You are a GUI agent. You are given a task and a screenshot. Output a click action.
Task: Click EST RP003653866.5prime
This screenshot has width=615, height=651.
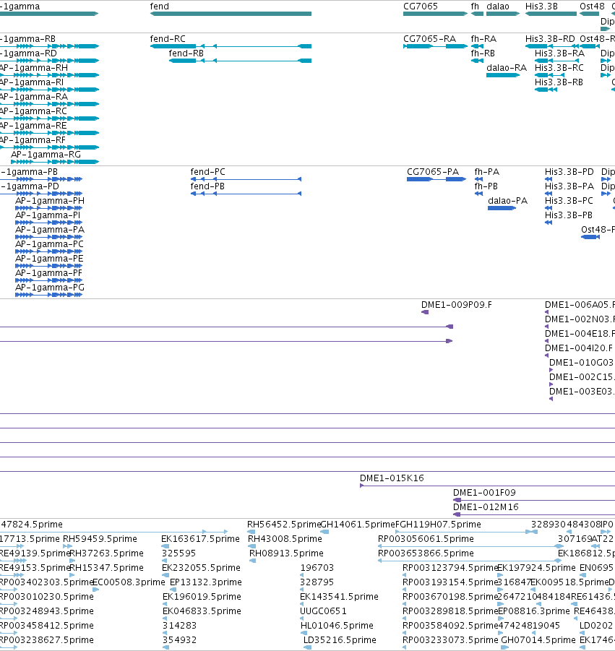pos(426,553)
